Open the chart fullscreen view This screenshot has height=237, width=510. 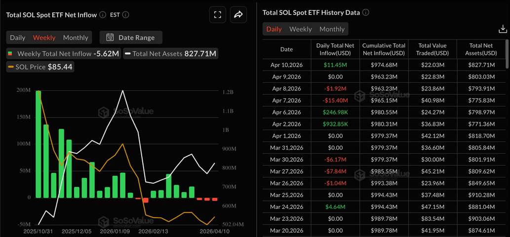[x=217, y=15]
